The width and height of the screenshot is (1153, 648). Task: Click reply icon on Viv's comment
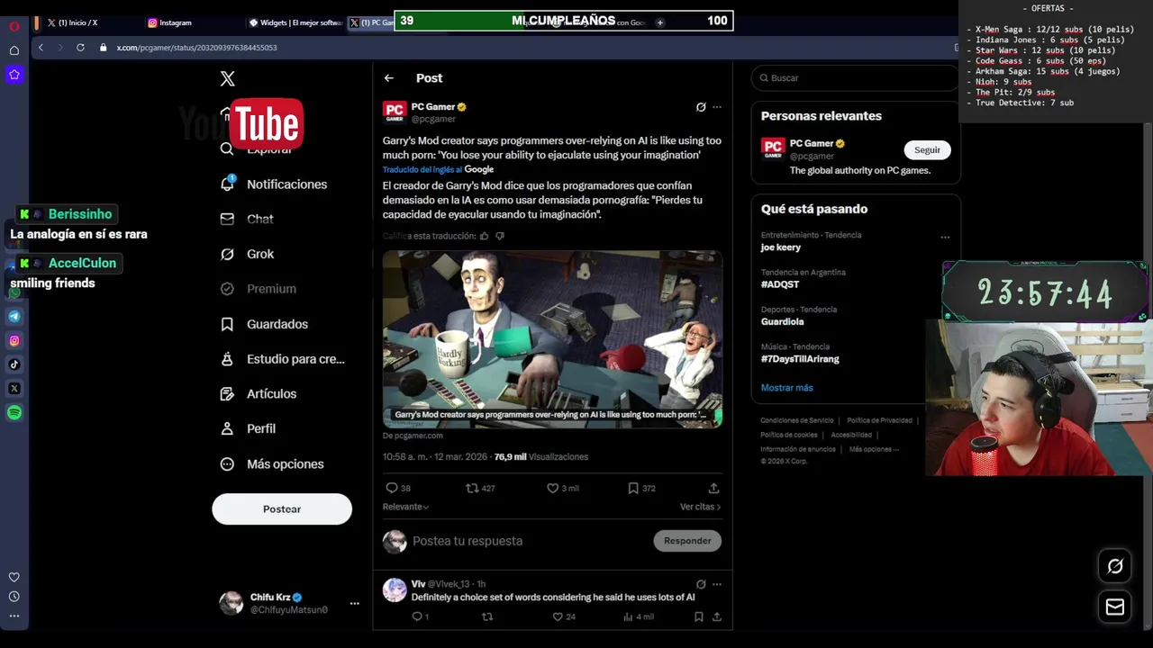tap(417, 616)
